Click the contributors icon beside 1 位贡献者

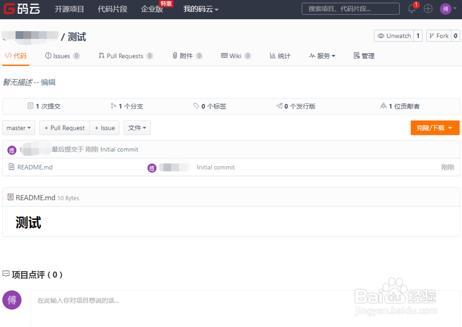pyautogui.click(x=383, y=105)
